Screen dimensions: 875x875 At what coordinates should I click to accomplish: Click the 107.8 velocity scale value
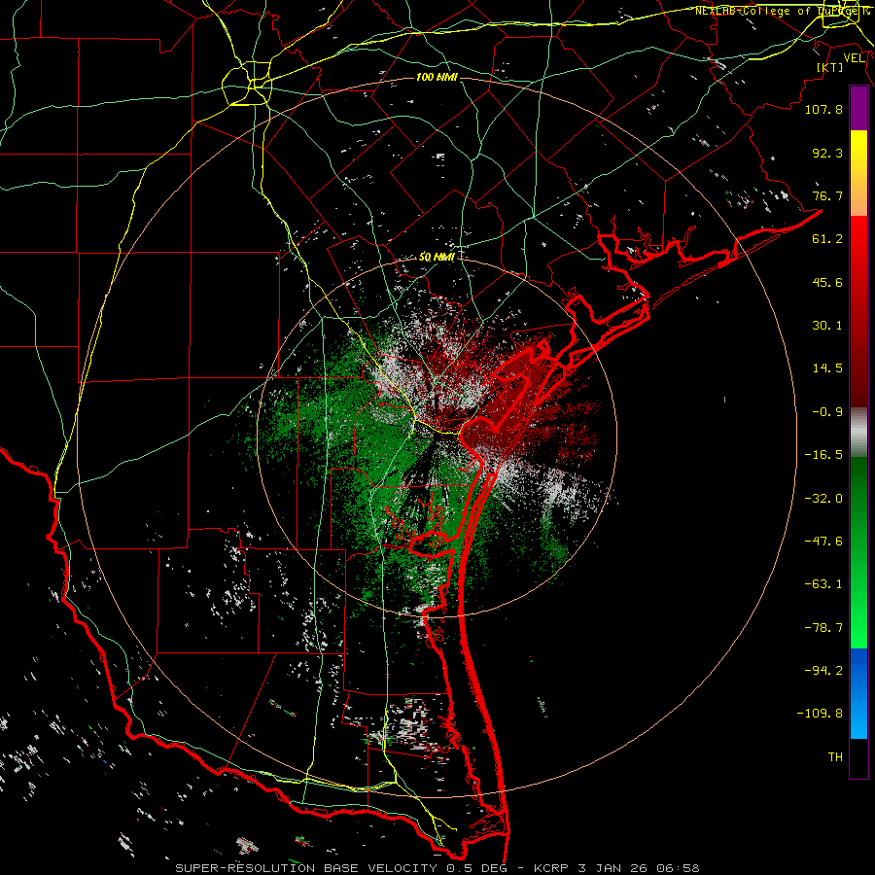tap(823, 109)
